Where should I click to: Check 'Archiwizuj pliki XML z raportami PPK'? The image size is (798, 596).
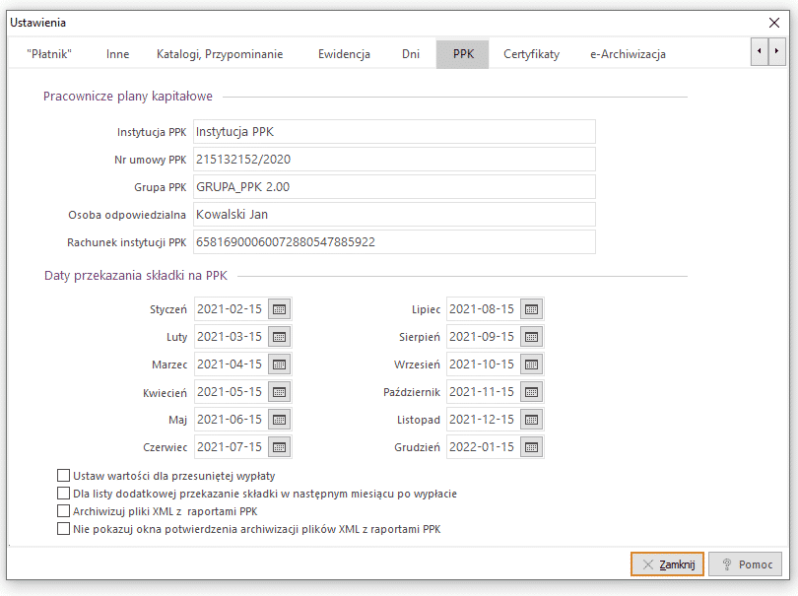coord(63,511)
